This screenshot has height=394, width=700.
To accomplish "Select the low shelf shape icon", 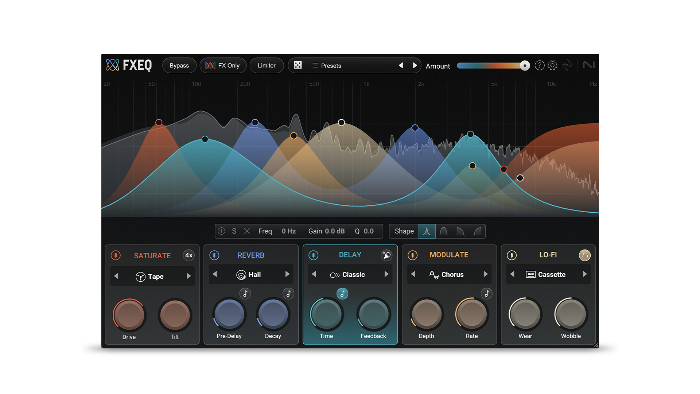I will pos(460,231).
